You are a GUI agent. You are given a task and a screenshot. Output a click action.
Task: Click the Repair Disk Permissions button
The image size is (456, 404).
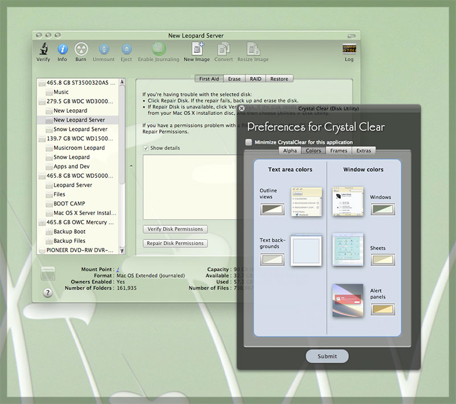[x=176, y=243]
